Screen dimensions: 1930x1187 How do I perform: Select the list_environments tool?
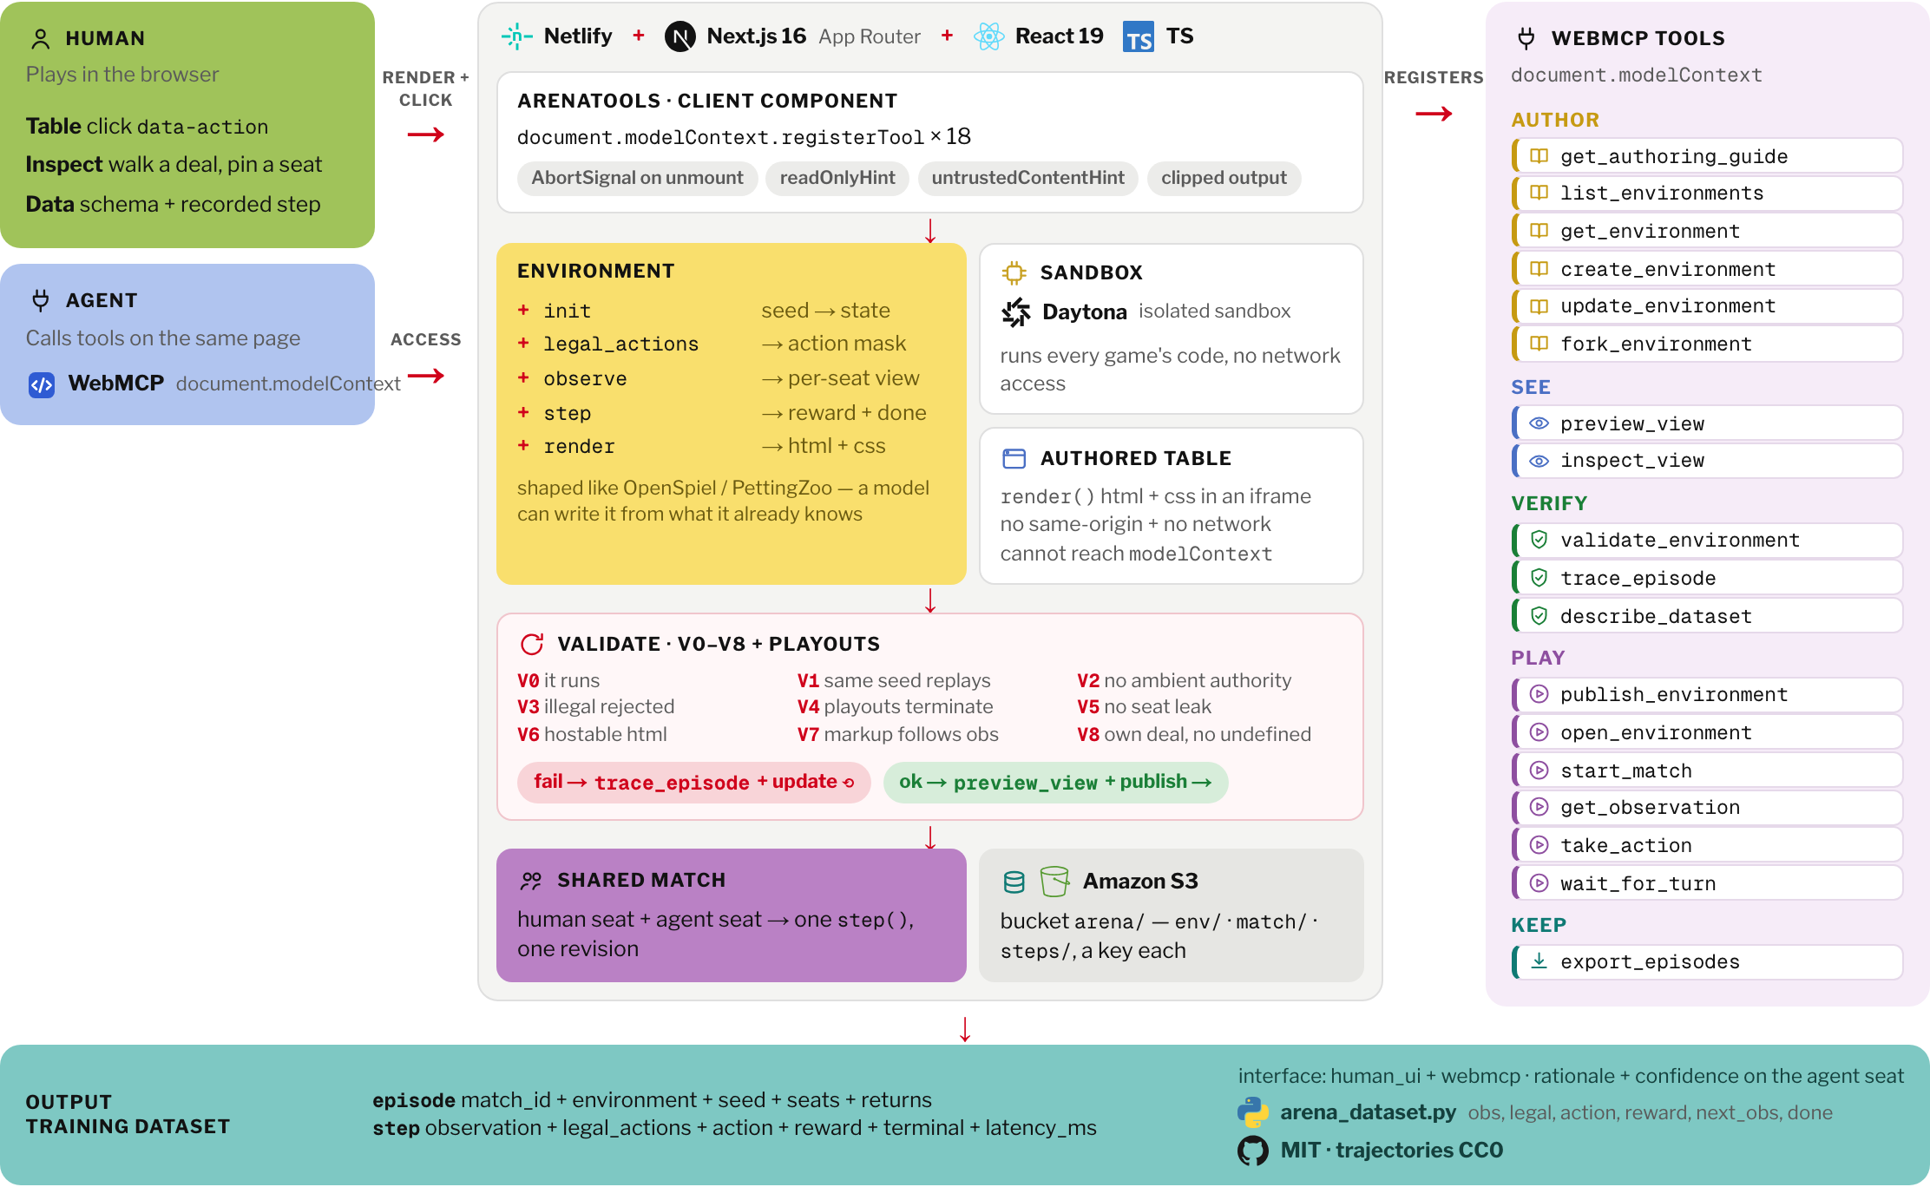1707,193
